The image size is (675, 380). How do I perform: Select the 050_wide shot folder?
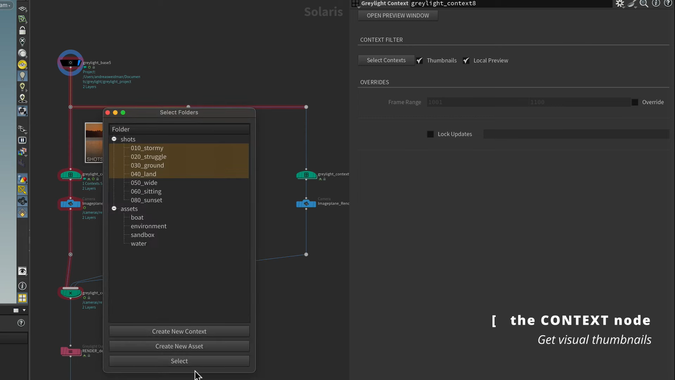[144, 183]
